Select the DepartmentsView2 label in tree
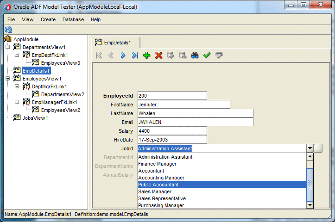 [63, 94]
